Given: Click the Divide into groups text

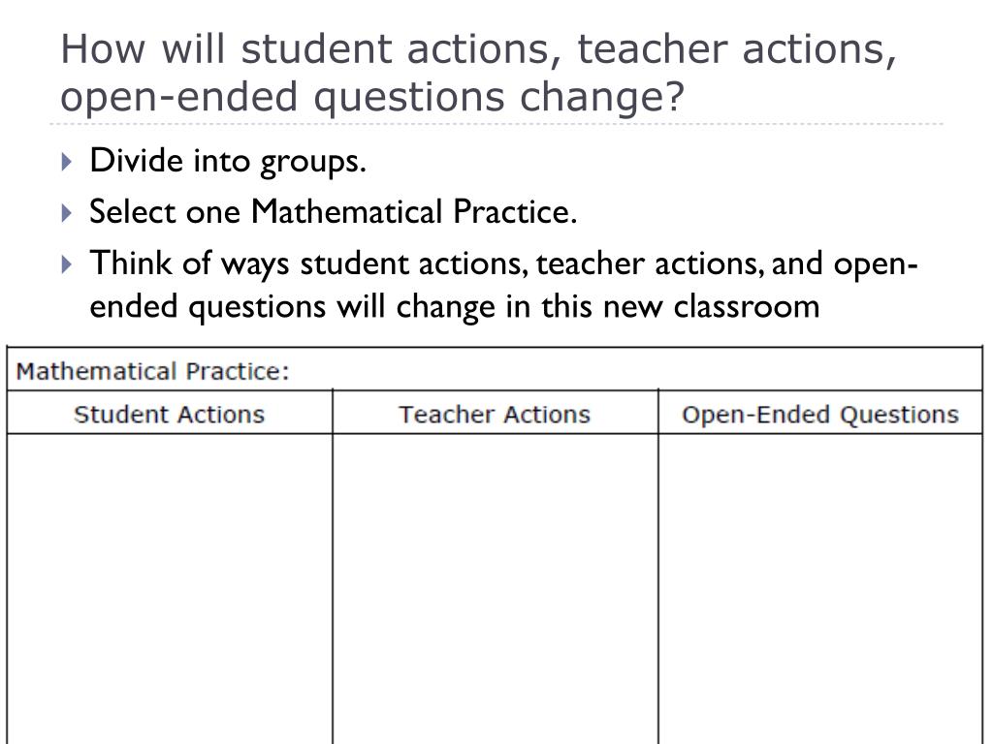Looking at the screenshot, I should coord(228,161).
